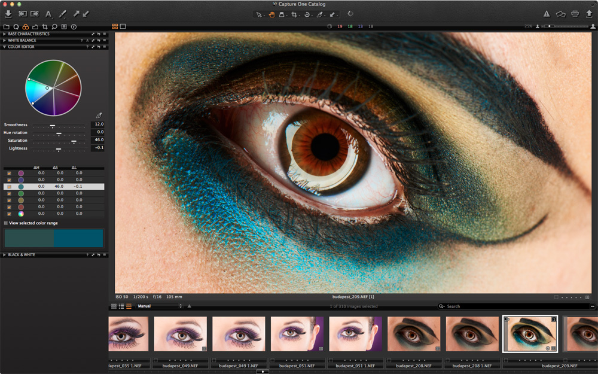
Task: Enable View selected color range checkbox
Action: pyautogui.click(x=6, y=223)
